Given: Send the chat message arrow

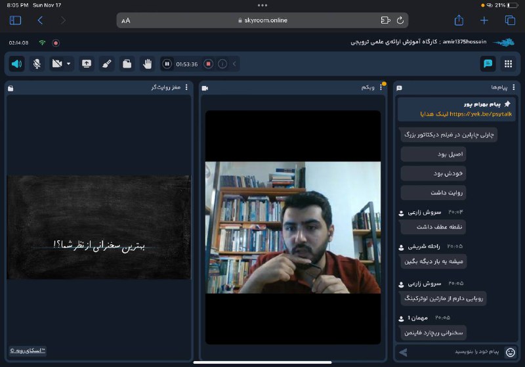Looking at the screenshot, I should point(403,352).
